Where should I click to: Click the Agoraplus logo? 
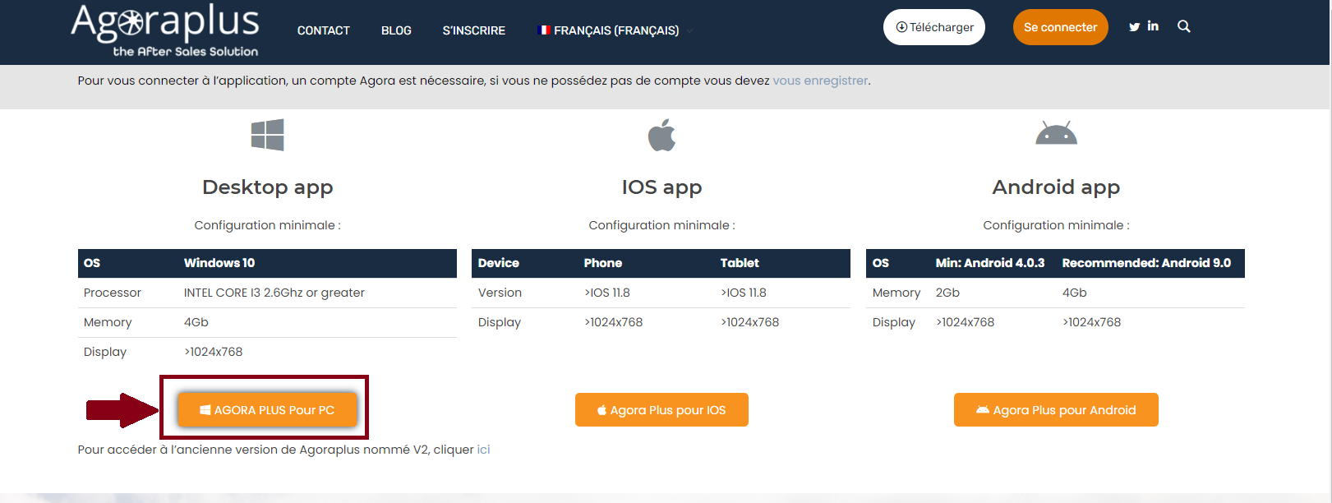tap(165, 30)
